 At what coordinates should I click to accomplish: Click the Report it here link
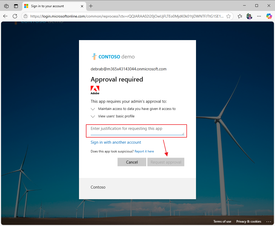click(x=144, y=151)
